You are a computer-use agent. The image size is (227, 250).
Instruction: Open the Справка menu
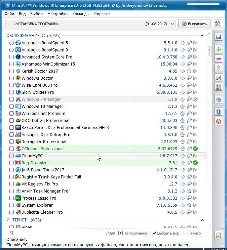(x=102, y=14)
